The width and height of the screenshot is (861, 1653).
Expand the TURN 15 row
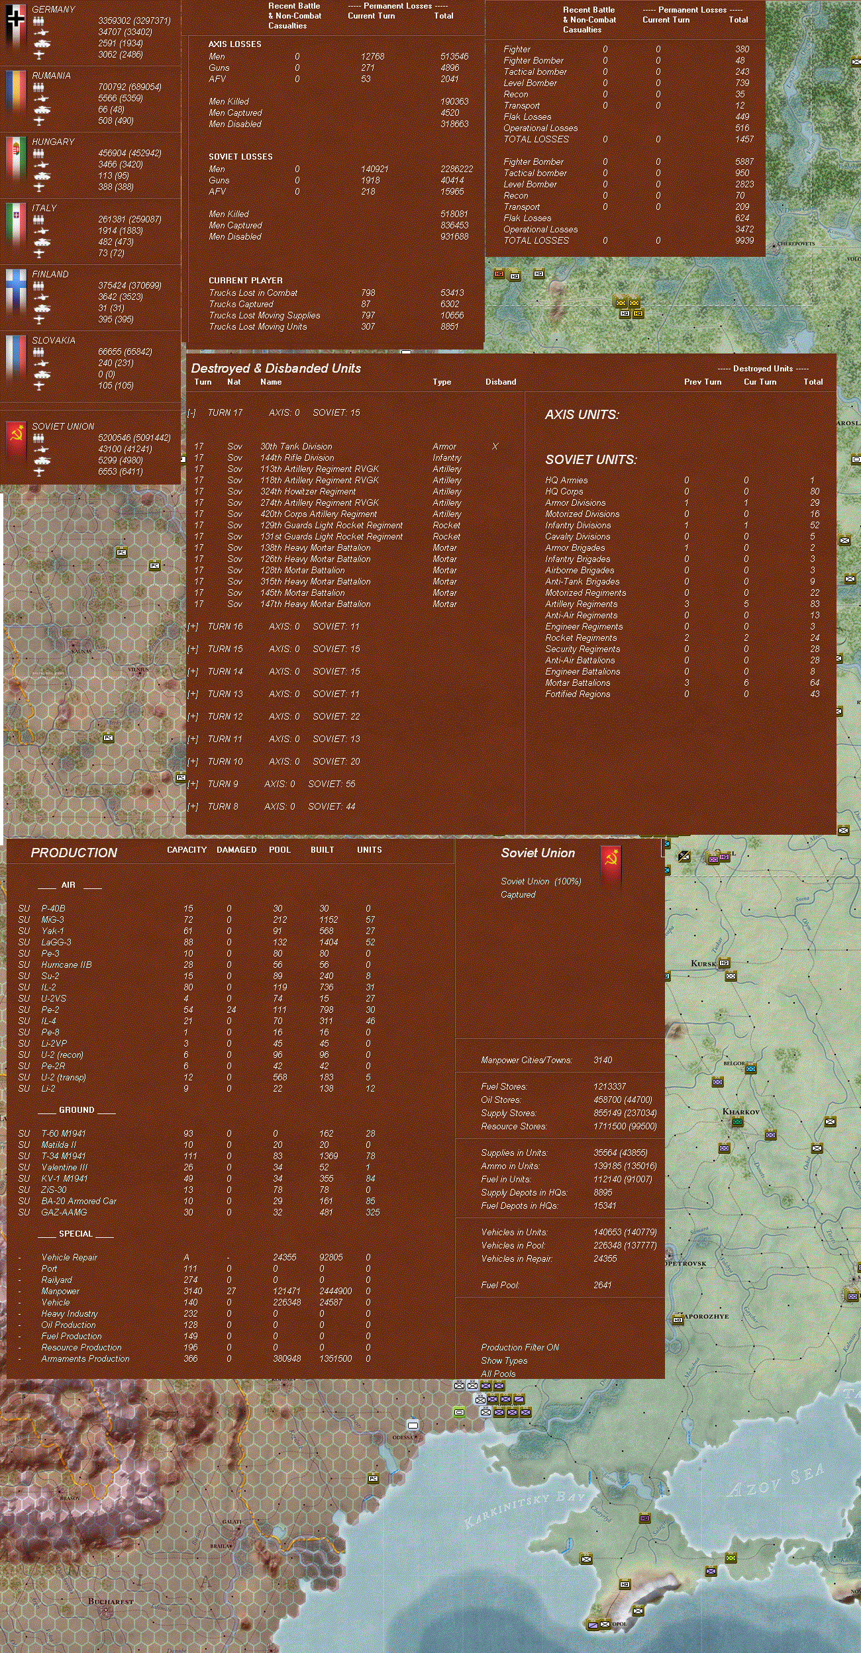[193, 649]
